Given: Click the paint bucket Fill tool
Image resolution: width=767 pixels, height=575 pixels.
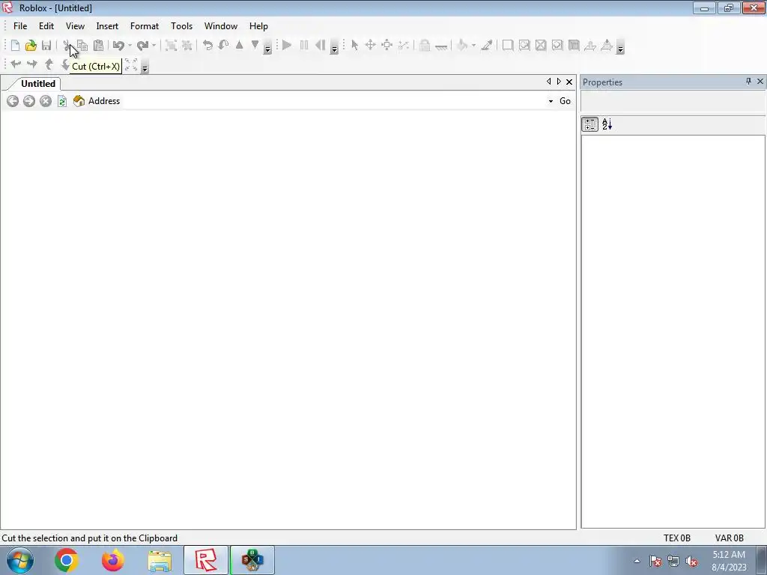Looking at the screenshot, I should click(x=461, y=46).
